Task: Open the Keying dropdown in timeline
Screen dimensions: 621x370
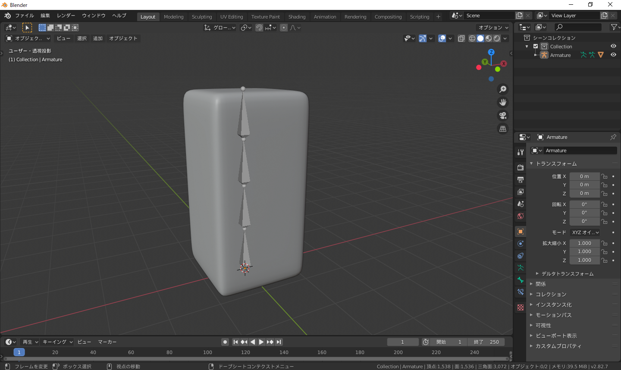Action: [x=57, y=342]
